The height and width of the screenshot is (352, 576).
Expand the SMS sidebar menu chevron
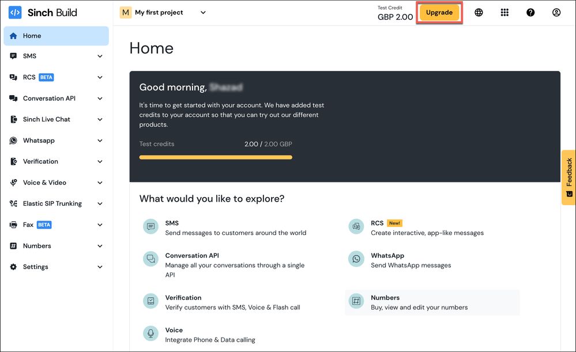click(100, 56)
